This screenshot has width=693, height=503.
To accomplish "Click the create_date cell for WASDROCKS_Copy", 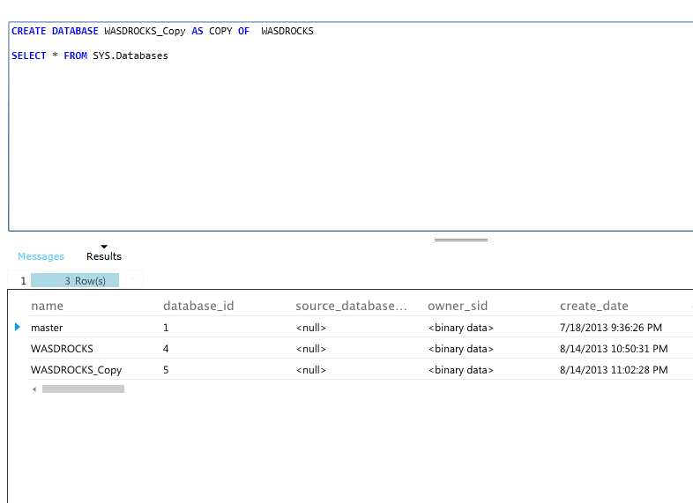I will (613, 370).
